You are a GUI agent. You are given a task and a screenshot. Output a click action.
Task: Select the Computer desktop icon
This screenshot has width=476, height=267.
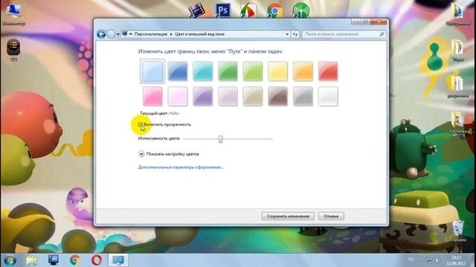tap(13, 13)
